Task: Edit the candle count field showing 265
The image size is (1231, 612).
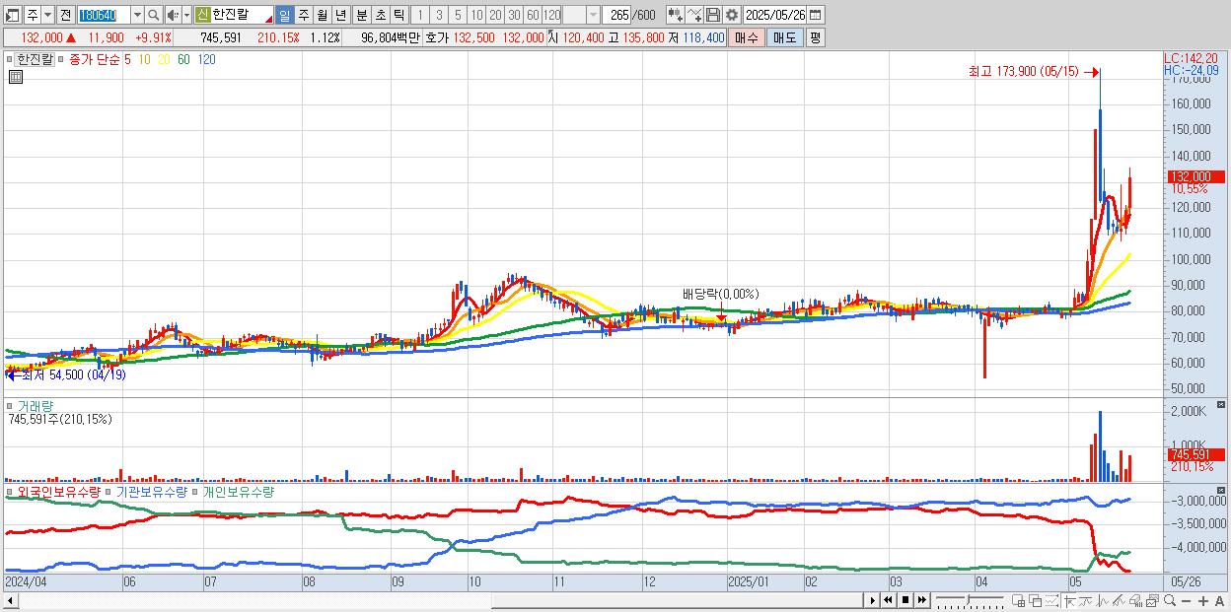Action: pos(616,15)
